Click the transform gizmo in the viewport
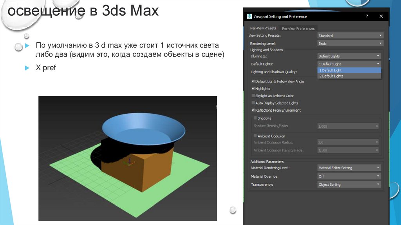The width and height of the screenshot is (401, 225). (129, 162)
